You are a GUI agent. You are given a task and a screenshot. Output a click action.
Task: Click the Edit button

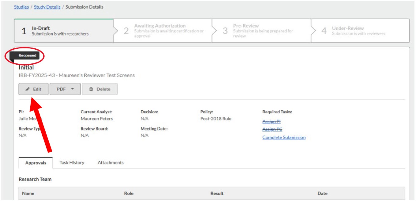[34, 89]
